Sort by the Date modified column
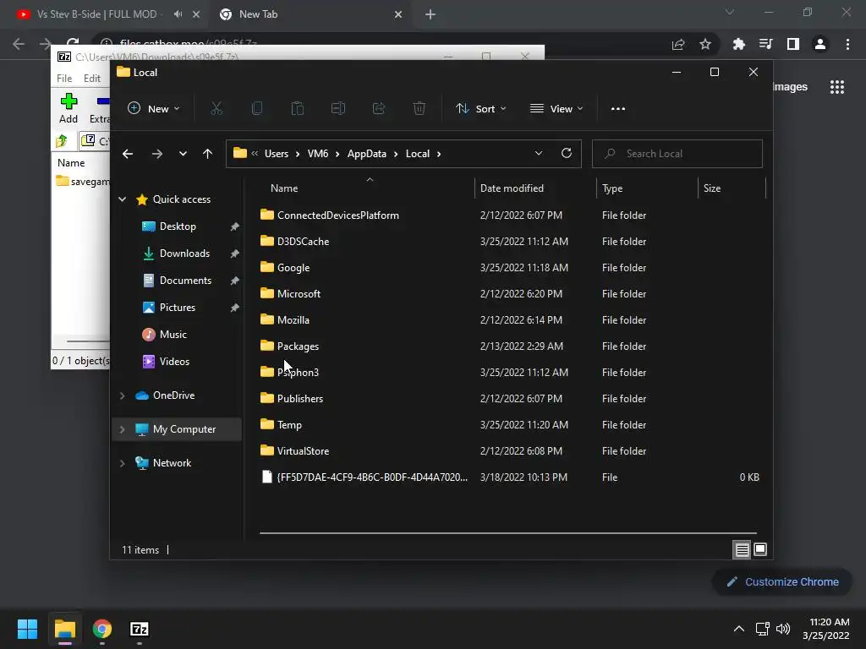The width and height of the screenshot is (866, 649). click(x=512, y=188)
